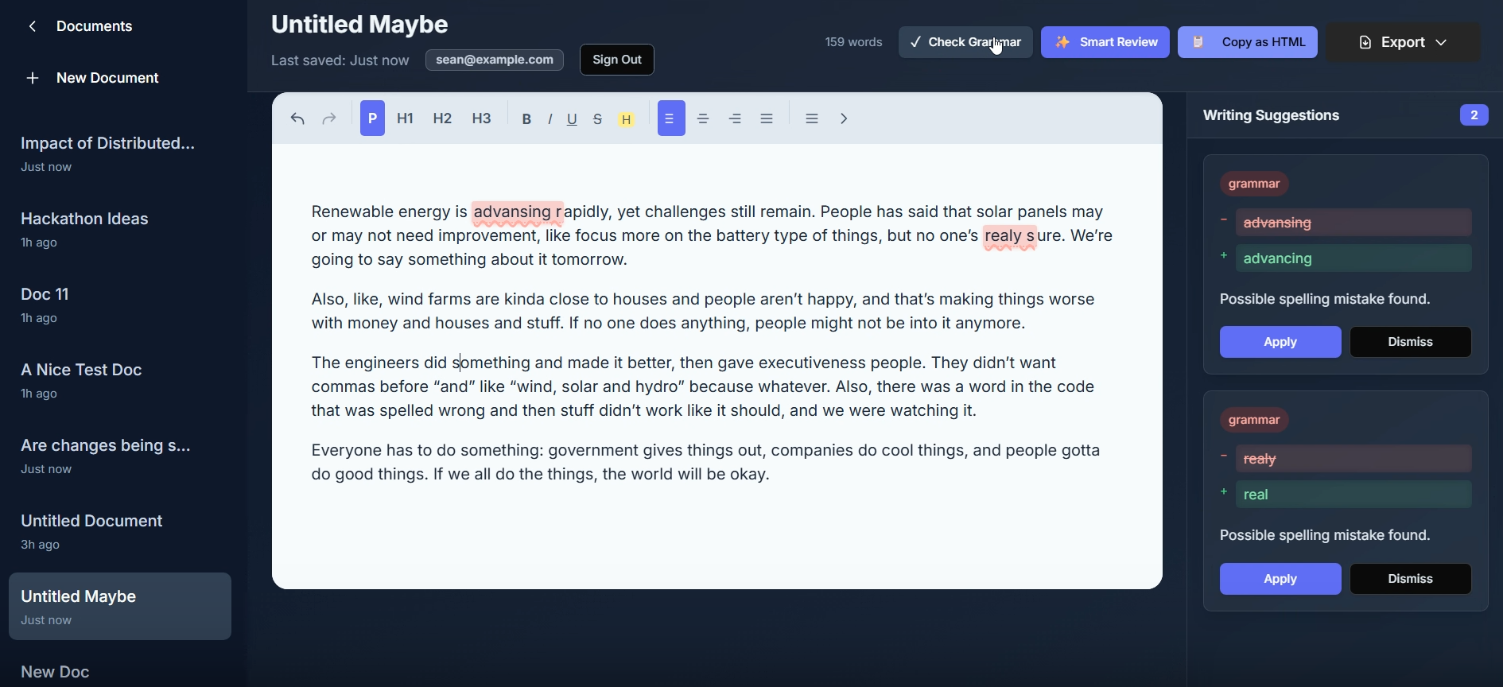
Task: Toggle bold formatting
Action: [x=526, y=119]
